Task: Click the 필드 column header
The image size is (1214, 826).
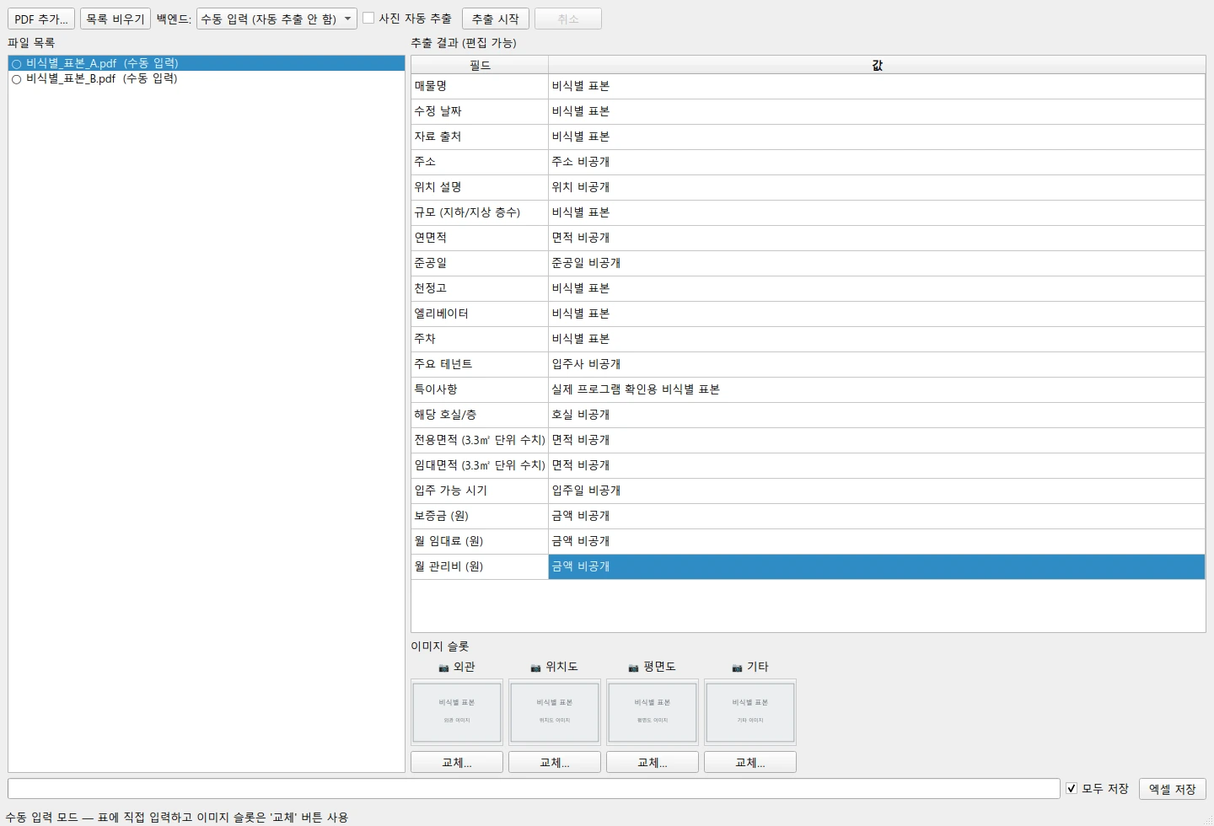Action: pos(480,65)
